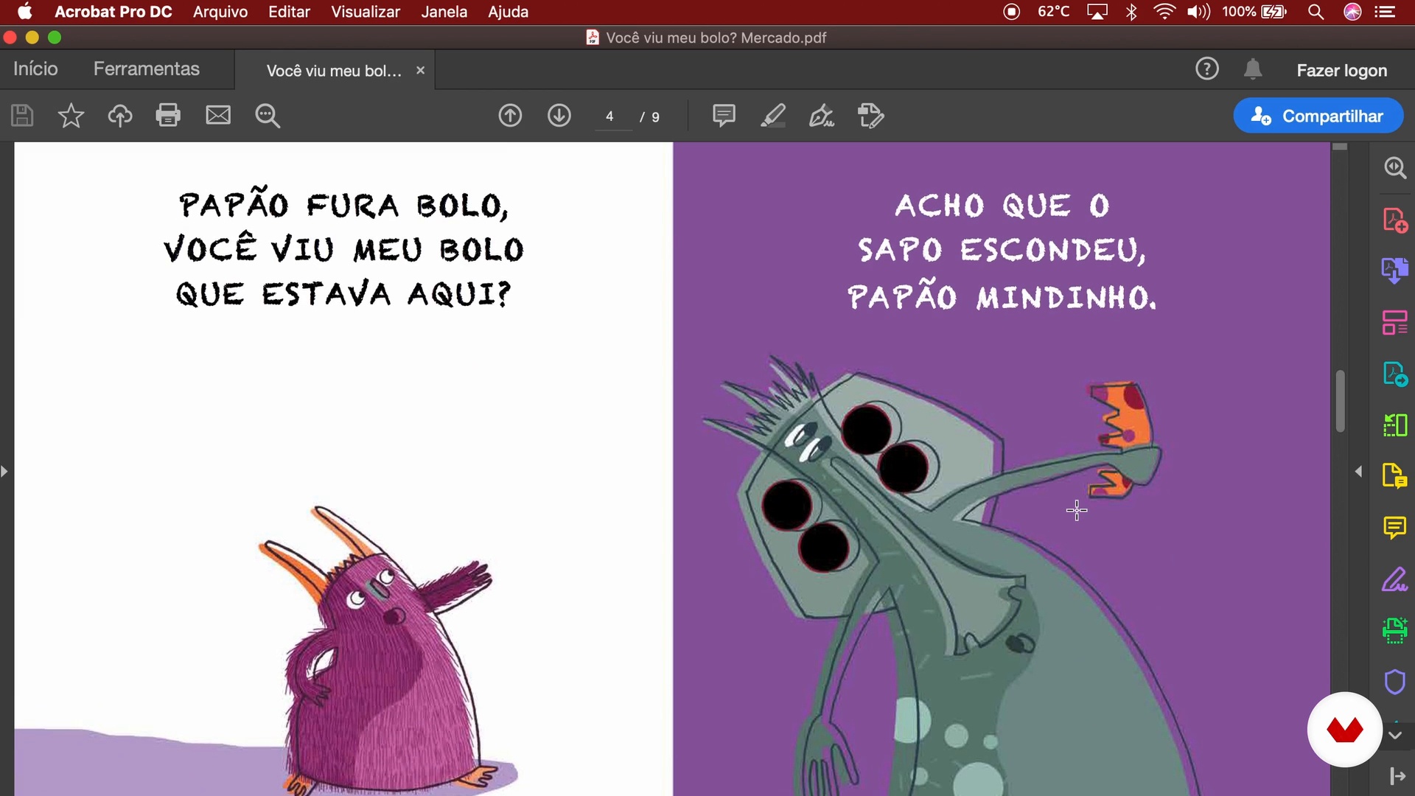Screen dimensions: 1415x796
Task: Switch to the Ferramentas tab
Action: tap(147, 69)
